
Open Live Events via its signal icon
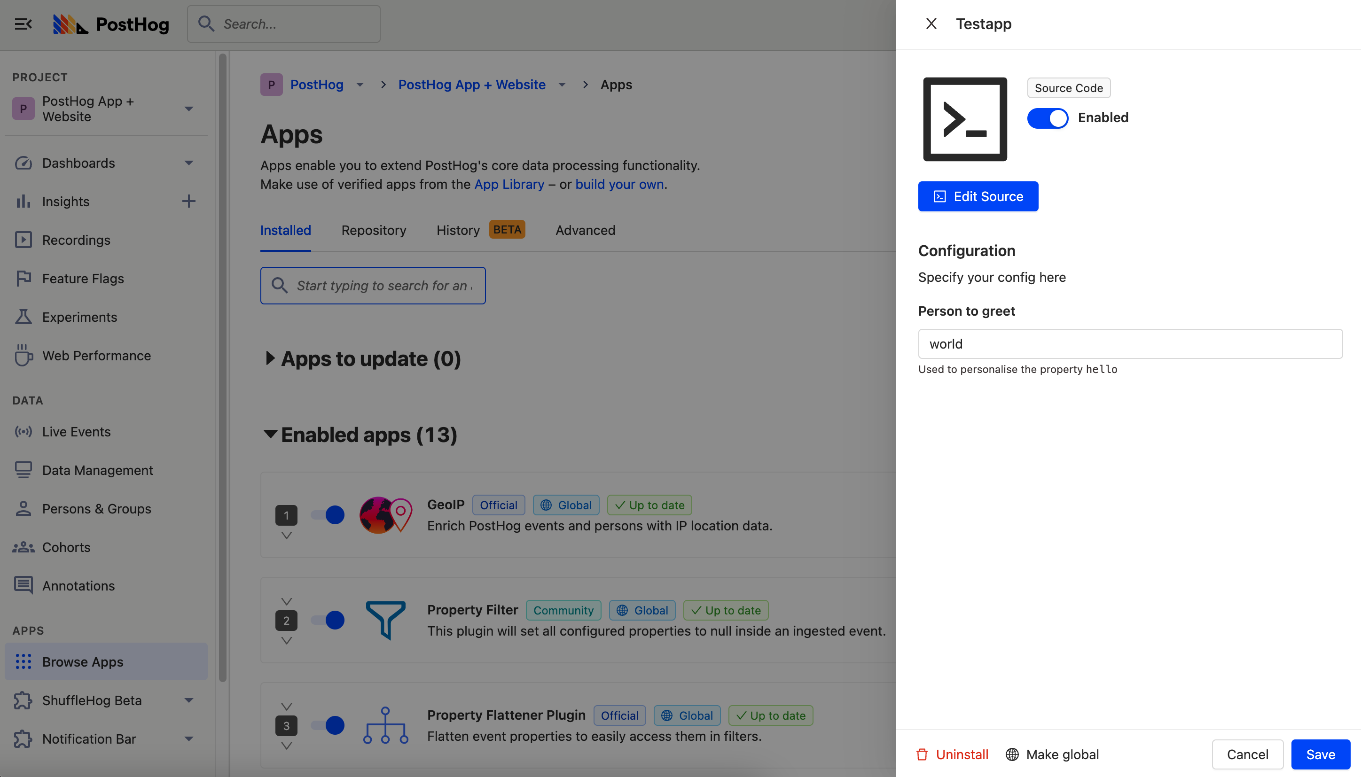23,431
